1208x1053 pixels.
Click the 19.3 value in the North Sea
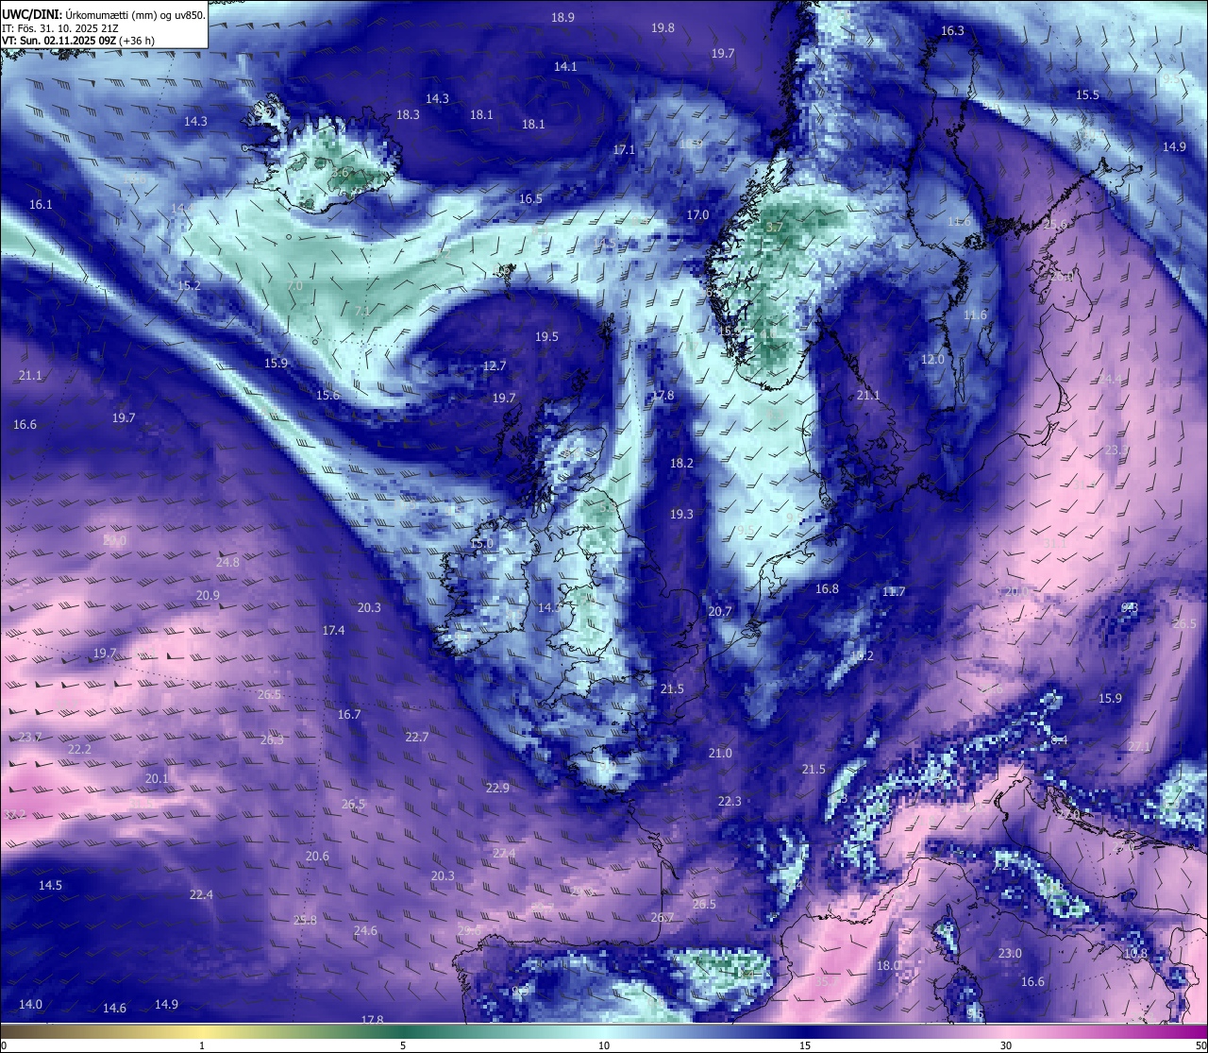(x=681, y=515)
